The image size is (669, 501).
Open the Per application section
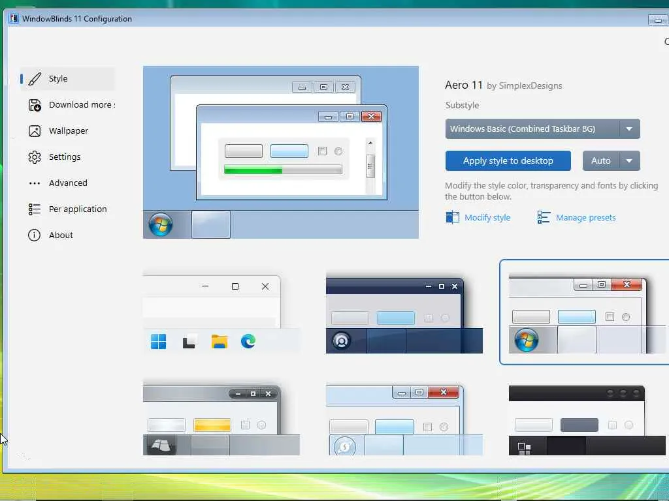click(x=68, y=209)
